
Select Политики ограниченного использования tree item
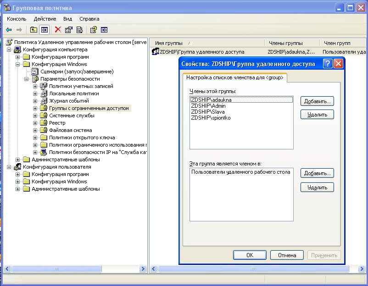[98, 145]
